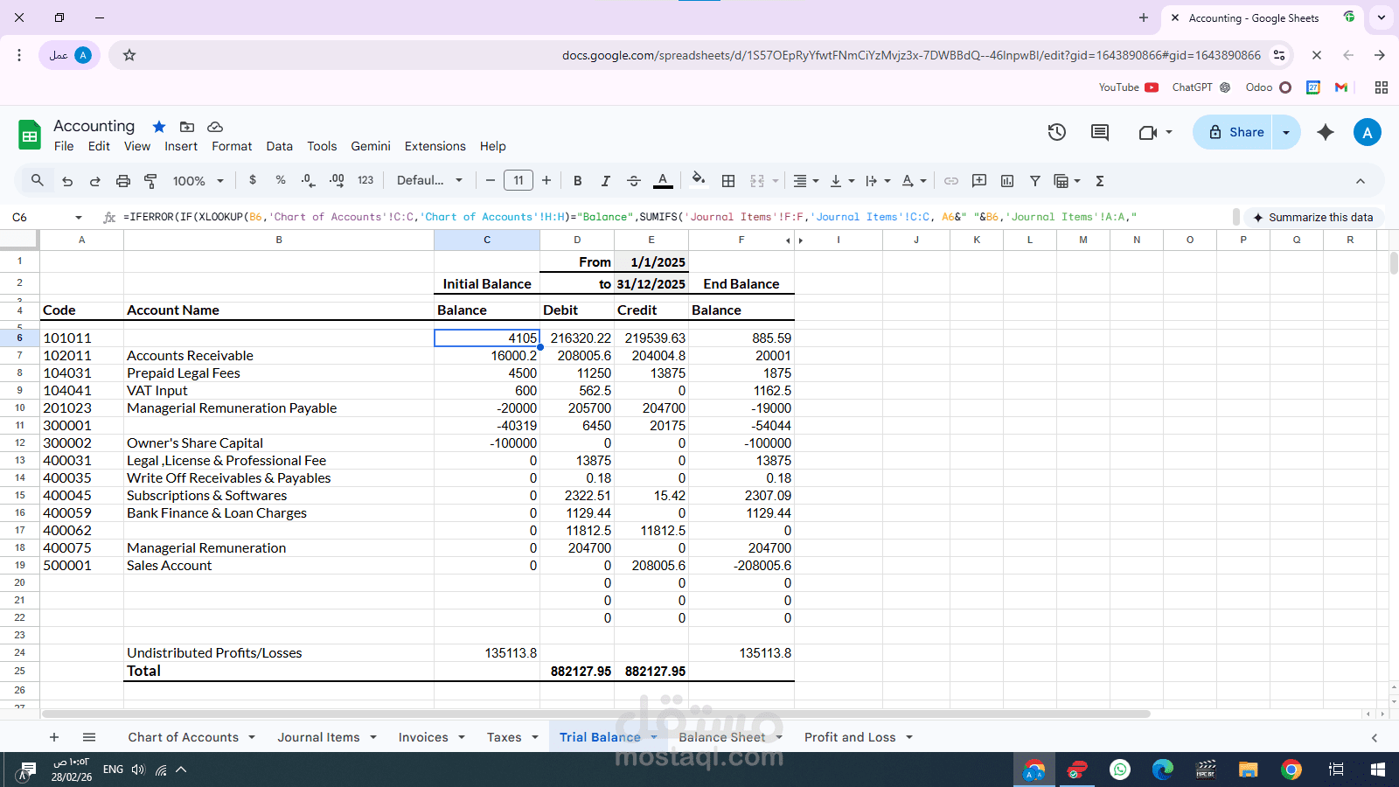Image resolution: width=1399 pixels, height=787 pixels.
Task: Open Google apps grid in bookmarks bar
Action: 1382,87
